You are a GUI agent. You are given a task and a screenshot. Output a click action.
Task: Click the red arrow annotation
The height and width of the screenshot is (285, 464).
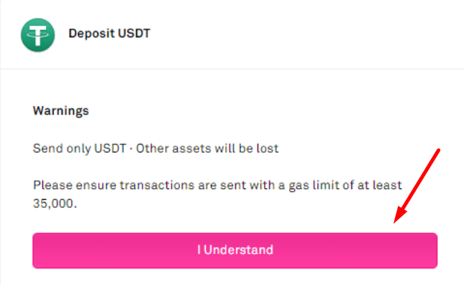417,186
